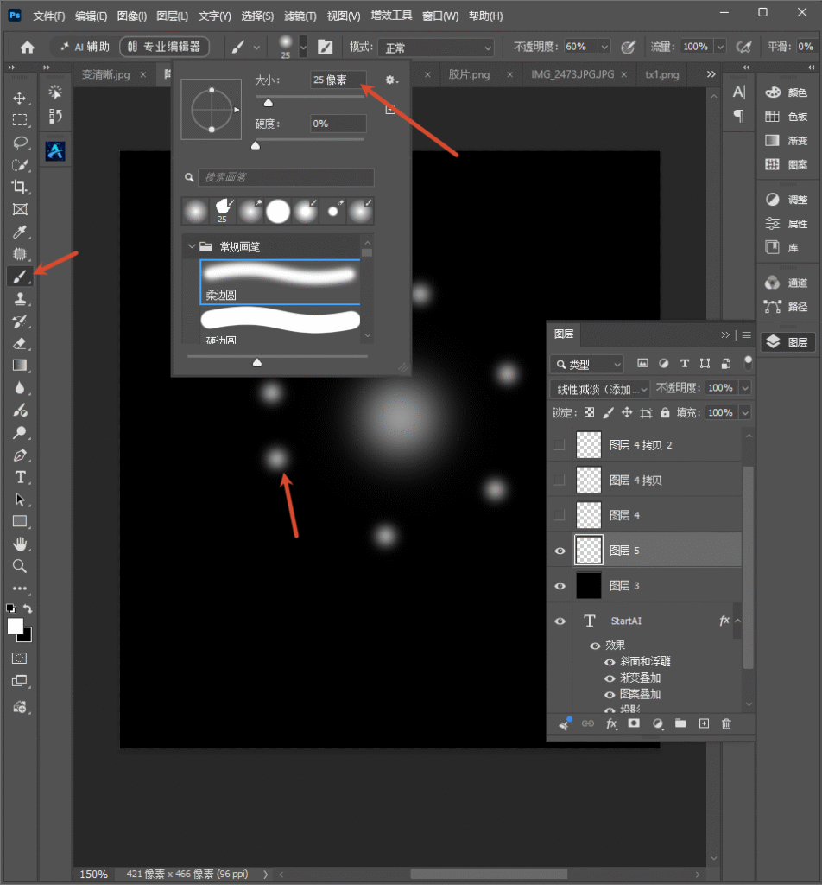Open layer blend mode 线性减淡 dropdown
This screenshot has height=885, width=822.
tap(600, 389)
